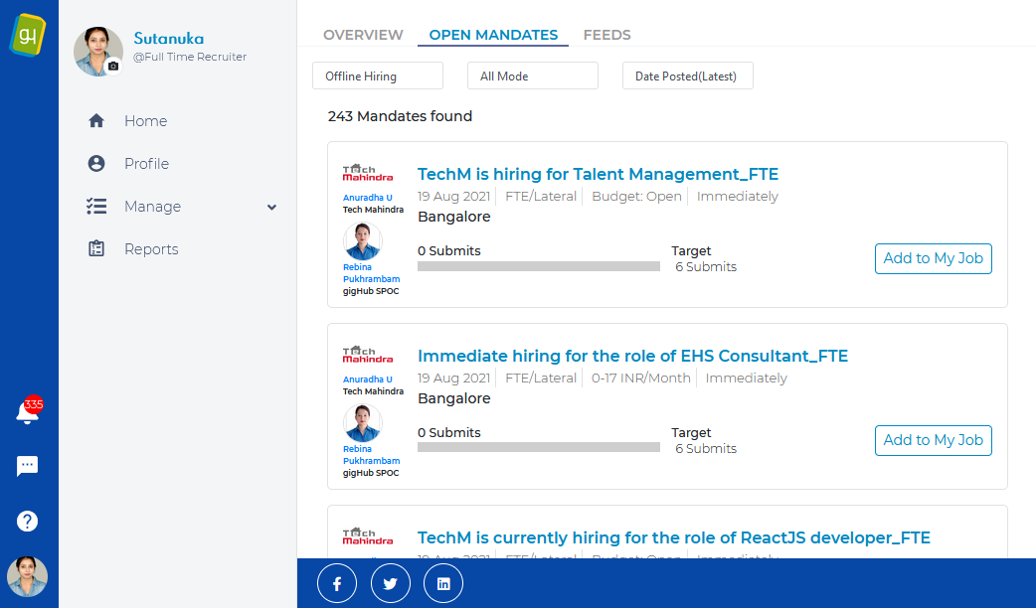Open Date Posted(Latest) sort dropdown
This screenshot has height=608, width=1036.
click(x=688, y=76)
